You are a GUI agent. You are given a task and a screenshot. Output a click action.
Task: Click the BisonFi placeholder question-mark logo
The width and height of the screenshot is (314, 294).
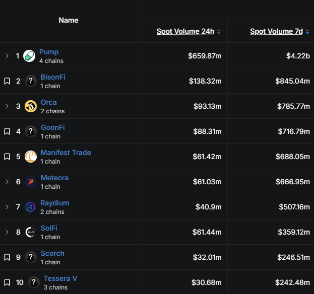31,81
